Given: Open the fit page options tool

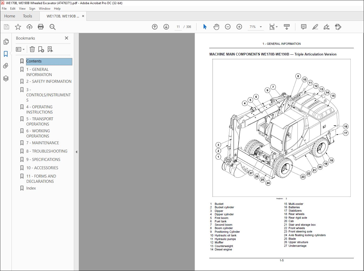Looking at the screenshot, I should point(273,27).
